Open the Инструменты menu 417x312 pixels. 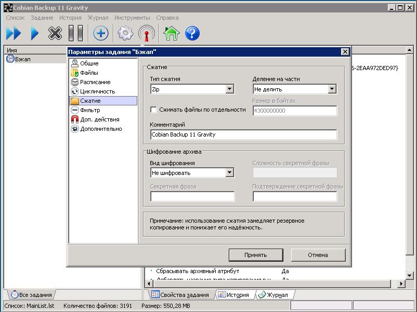(132, 18)
